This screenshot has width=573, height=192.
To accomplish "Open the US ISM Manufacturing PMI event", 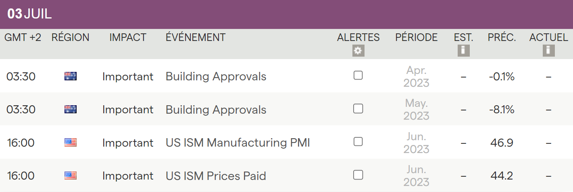I will tap(238, 143).
